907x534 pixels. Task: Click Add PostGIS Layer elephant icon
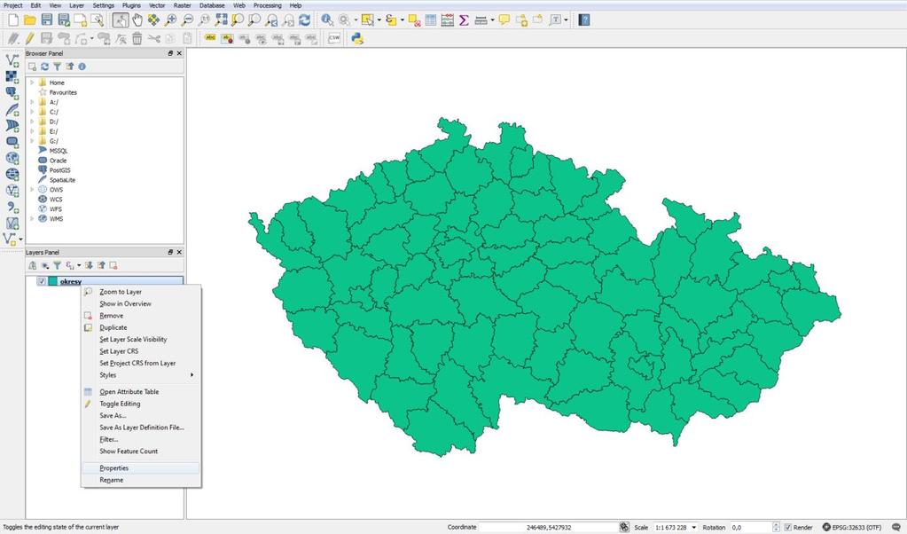point(12,92)
